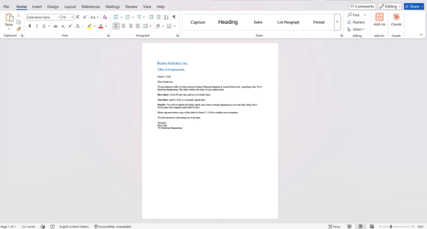Screen dimensions: 427x229
Task: Adjust the zoom slider
Action: coord(396,226)
